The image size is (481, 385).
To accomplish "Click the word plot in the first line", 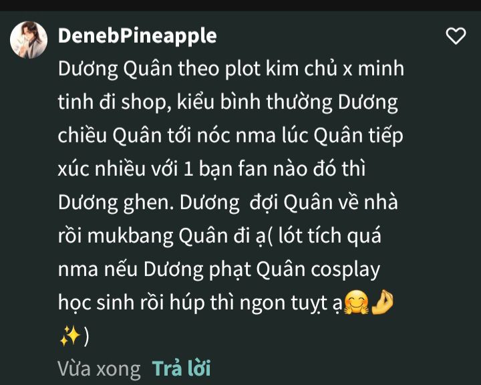I will coord(243,69).
